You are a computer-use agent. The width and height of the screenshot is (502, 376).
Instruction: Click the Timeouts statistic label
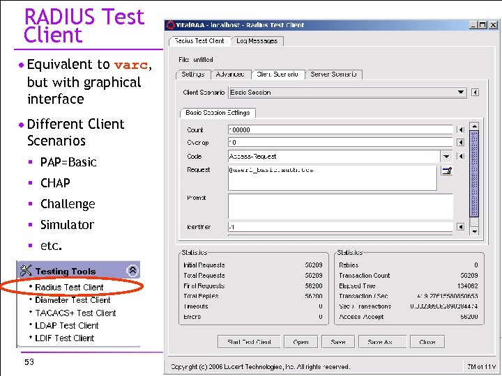[x=196, y=306]
